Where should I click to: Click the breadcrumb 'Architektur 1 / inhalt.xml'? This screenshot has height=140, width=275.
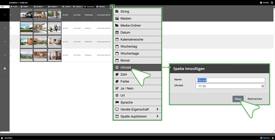[x=18, y=3]
